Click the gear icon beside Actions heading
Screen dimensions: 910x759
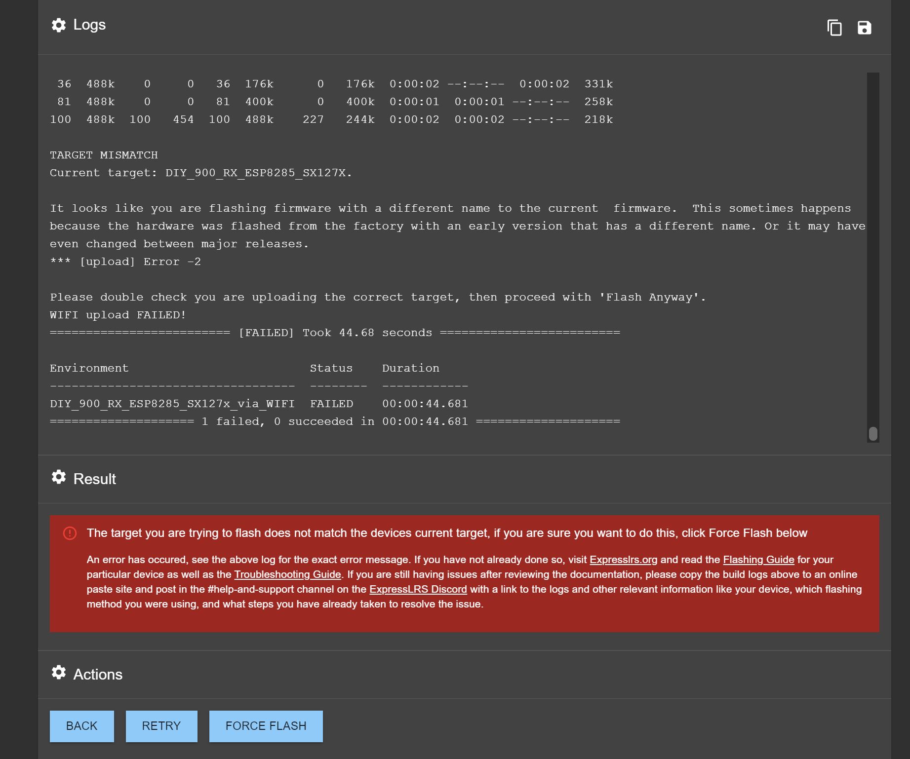coord(58,673)
